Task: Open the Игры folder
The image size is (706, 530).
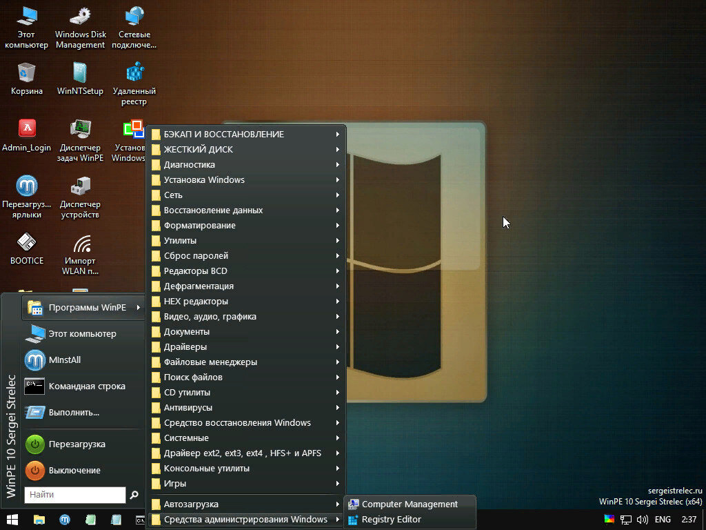Action: 246,484
